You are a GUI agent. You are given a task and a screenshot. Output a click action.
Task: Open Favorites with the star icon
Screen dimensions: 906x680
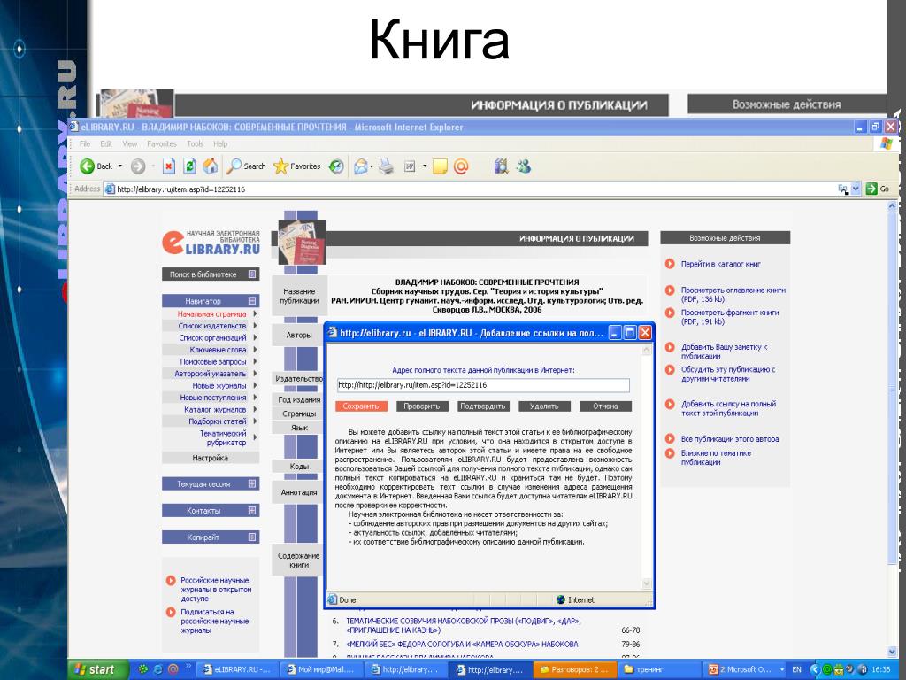point(297,166)
